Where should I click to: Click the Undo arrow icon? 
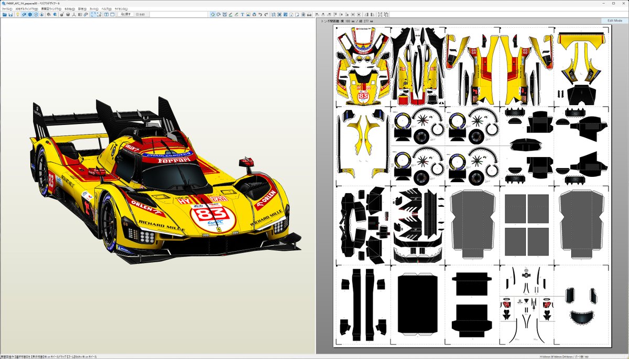pyautogui.click(x=260, y=15)
